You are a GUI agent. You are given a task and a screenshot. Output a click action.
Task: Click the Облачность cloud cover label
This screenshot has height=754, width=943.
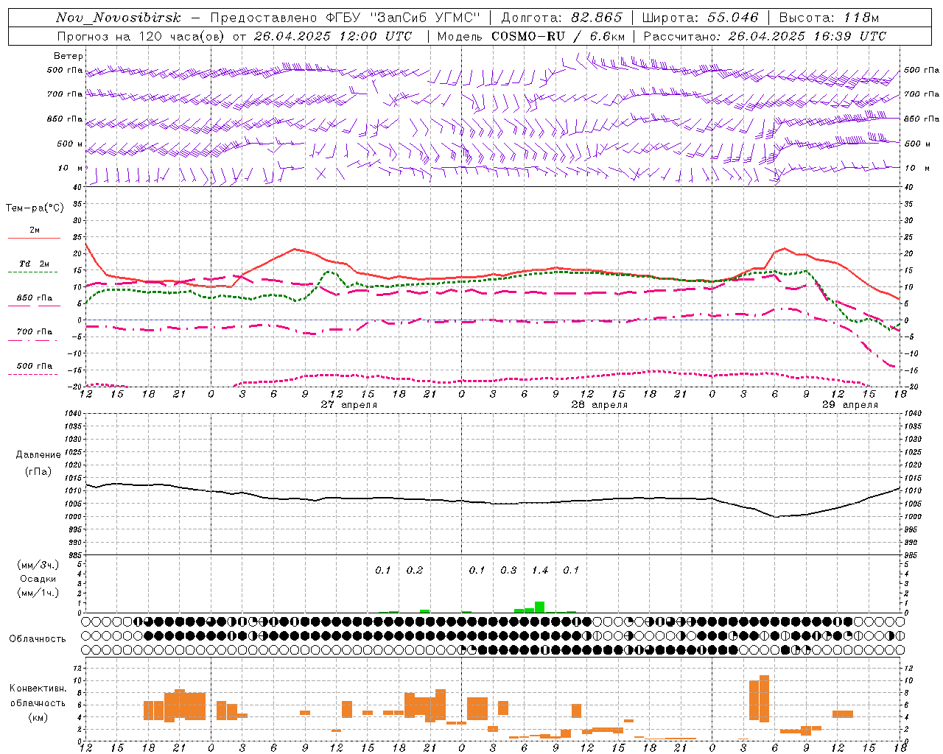point(38,638)
